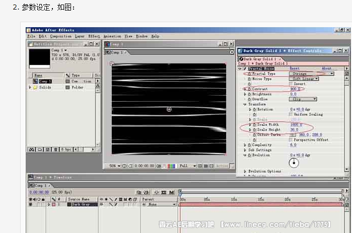The image size is (352, 233).
Task: Click trash delete icon in Project panel
Action: (55, 149)
